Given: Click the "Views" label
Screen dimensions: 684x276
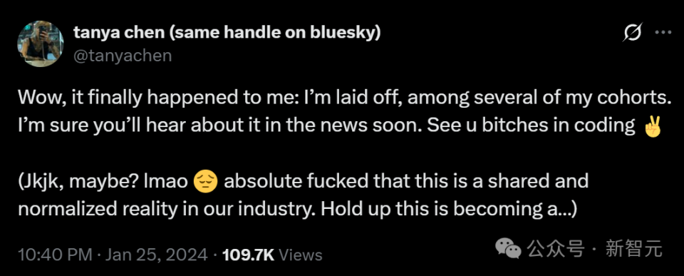Looking at the screenshot, I should click(300, 255).
